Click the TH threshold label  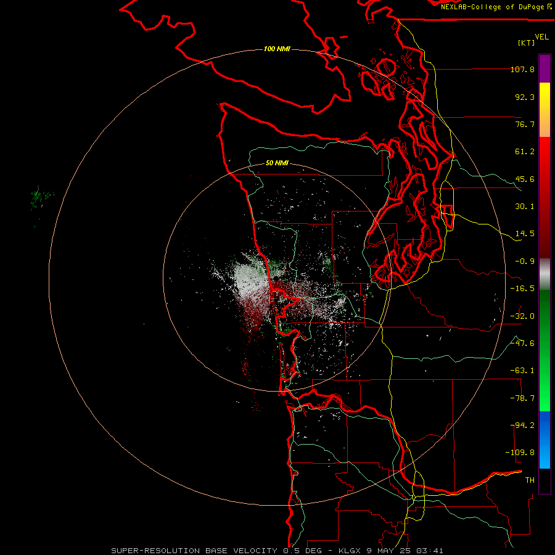530,480
